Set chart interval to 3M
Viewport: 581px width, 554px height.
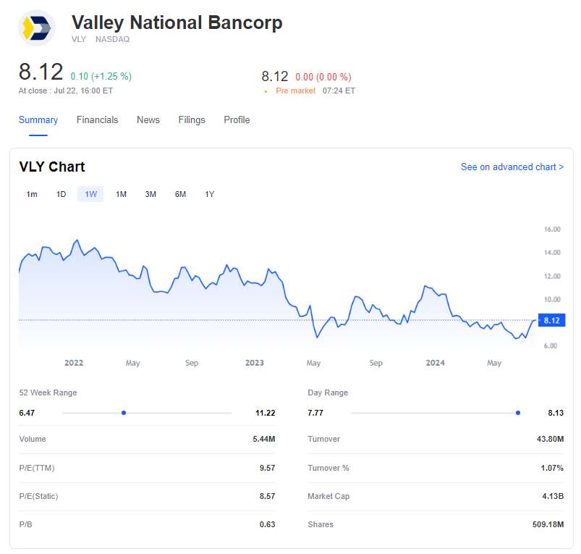point(150,194)
